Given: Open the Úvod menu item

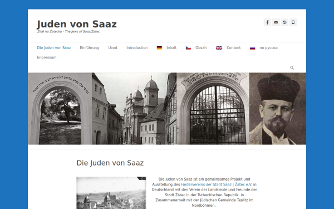Looking at the screenshot, I should [112, 48].
